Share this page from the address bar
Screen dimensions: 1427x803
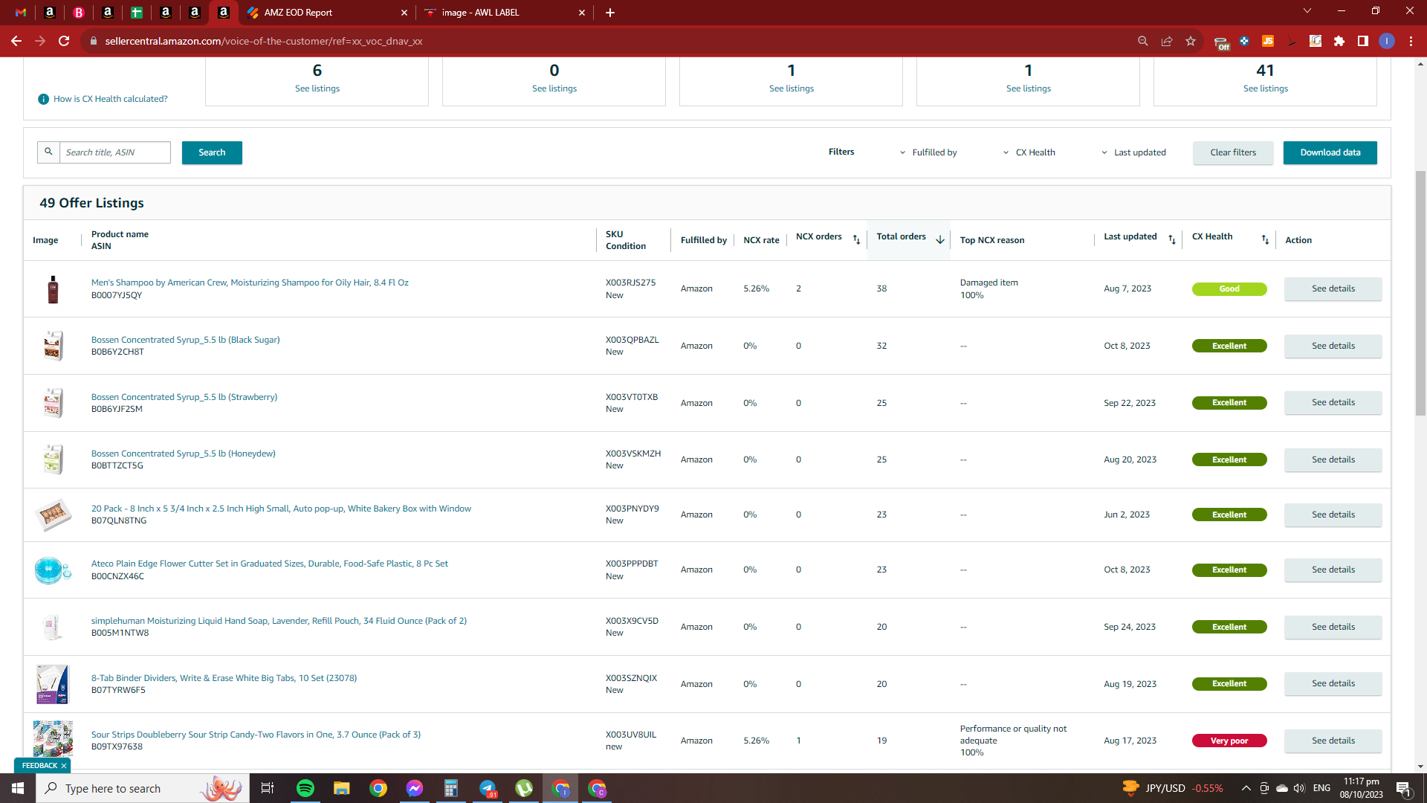1167,41
